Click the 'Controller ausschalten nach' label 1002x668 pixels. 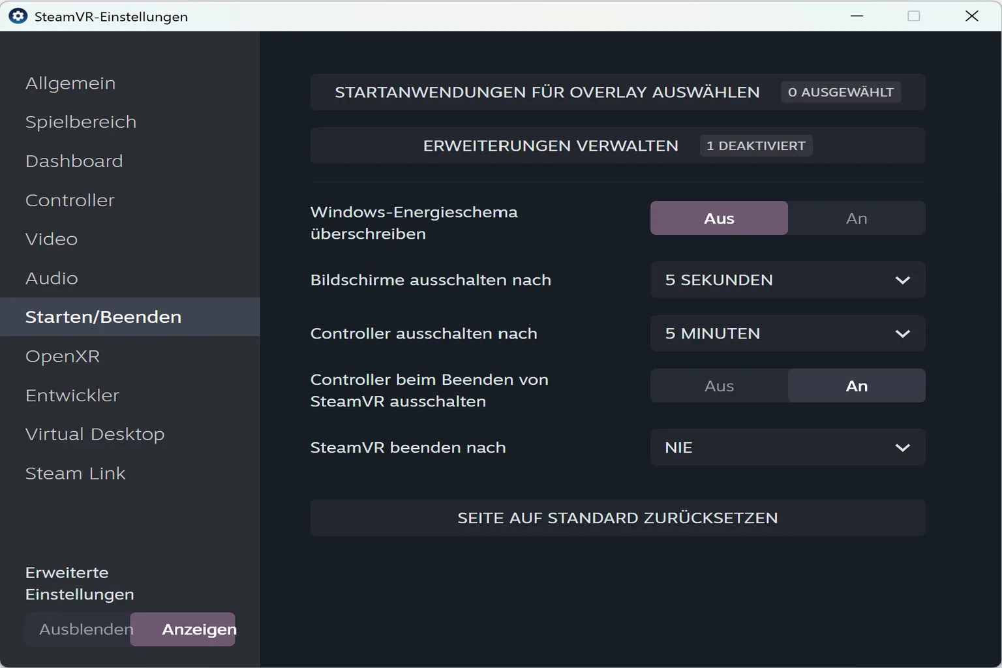point(424,333)
